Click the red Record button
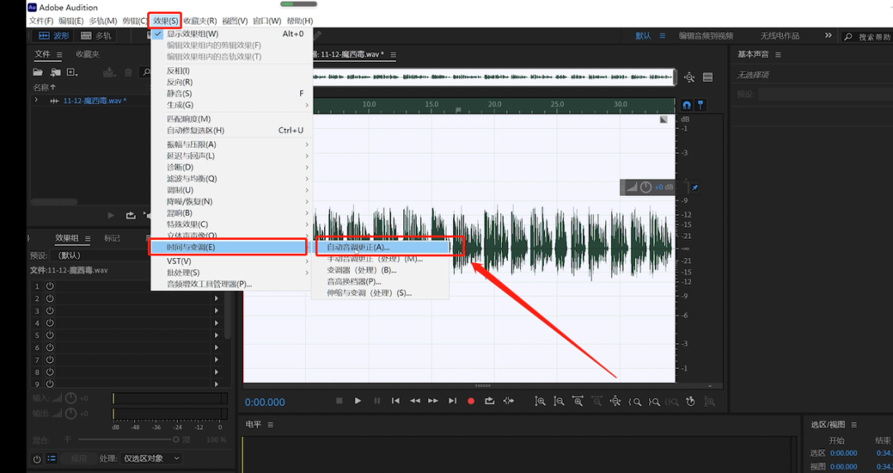Image resolution: width=893 pixels, height=473 pixels. (x=470, y=401)
